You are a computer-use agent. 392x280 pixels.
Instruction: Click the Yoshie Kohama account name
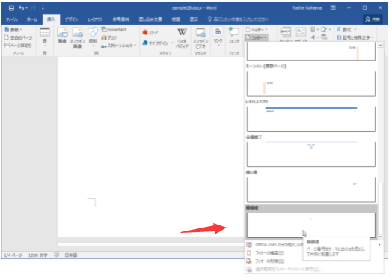coord(307,8)
